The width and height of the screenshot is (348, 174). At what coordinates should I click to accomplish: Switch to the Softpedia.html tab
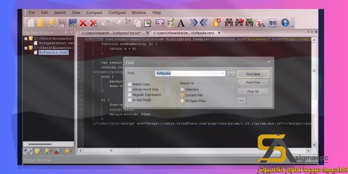point(184,33)
